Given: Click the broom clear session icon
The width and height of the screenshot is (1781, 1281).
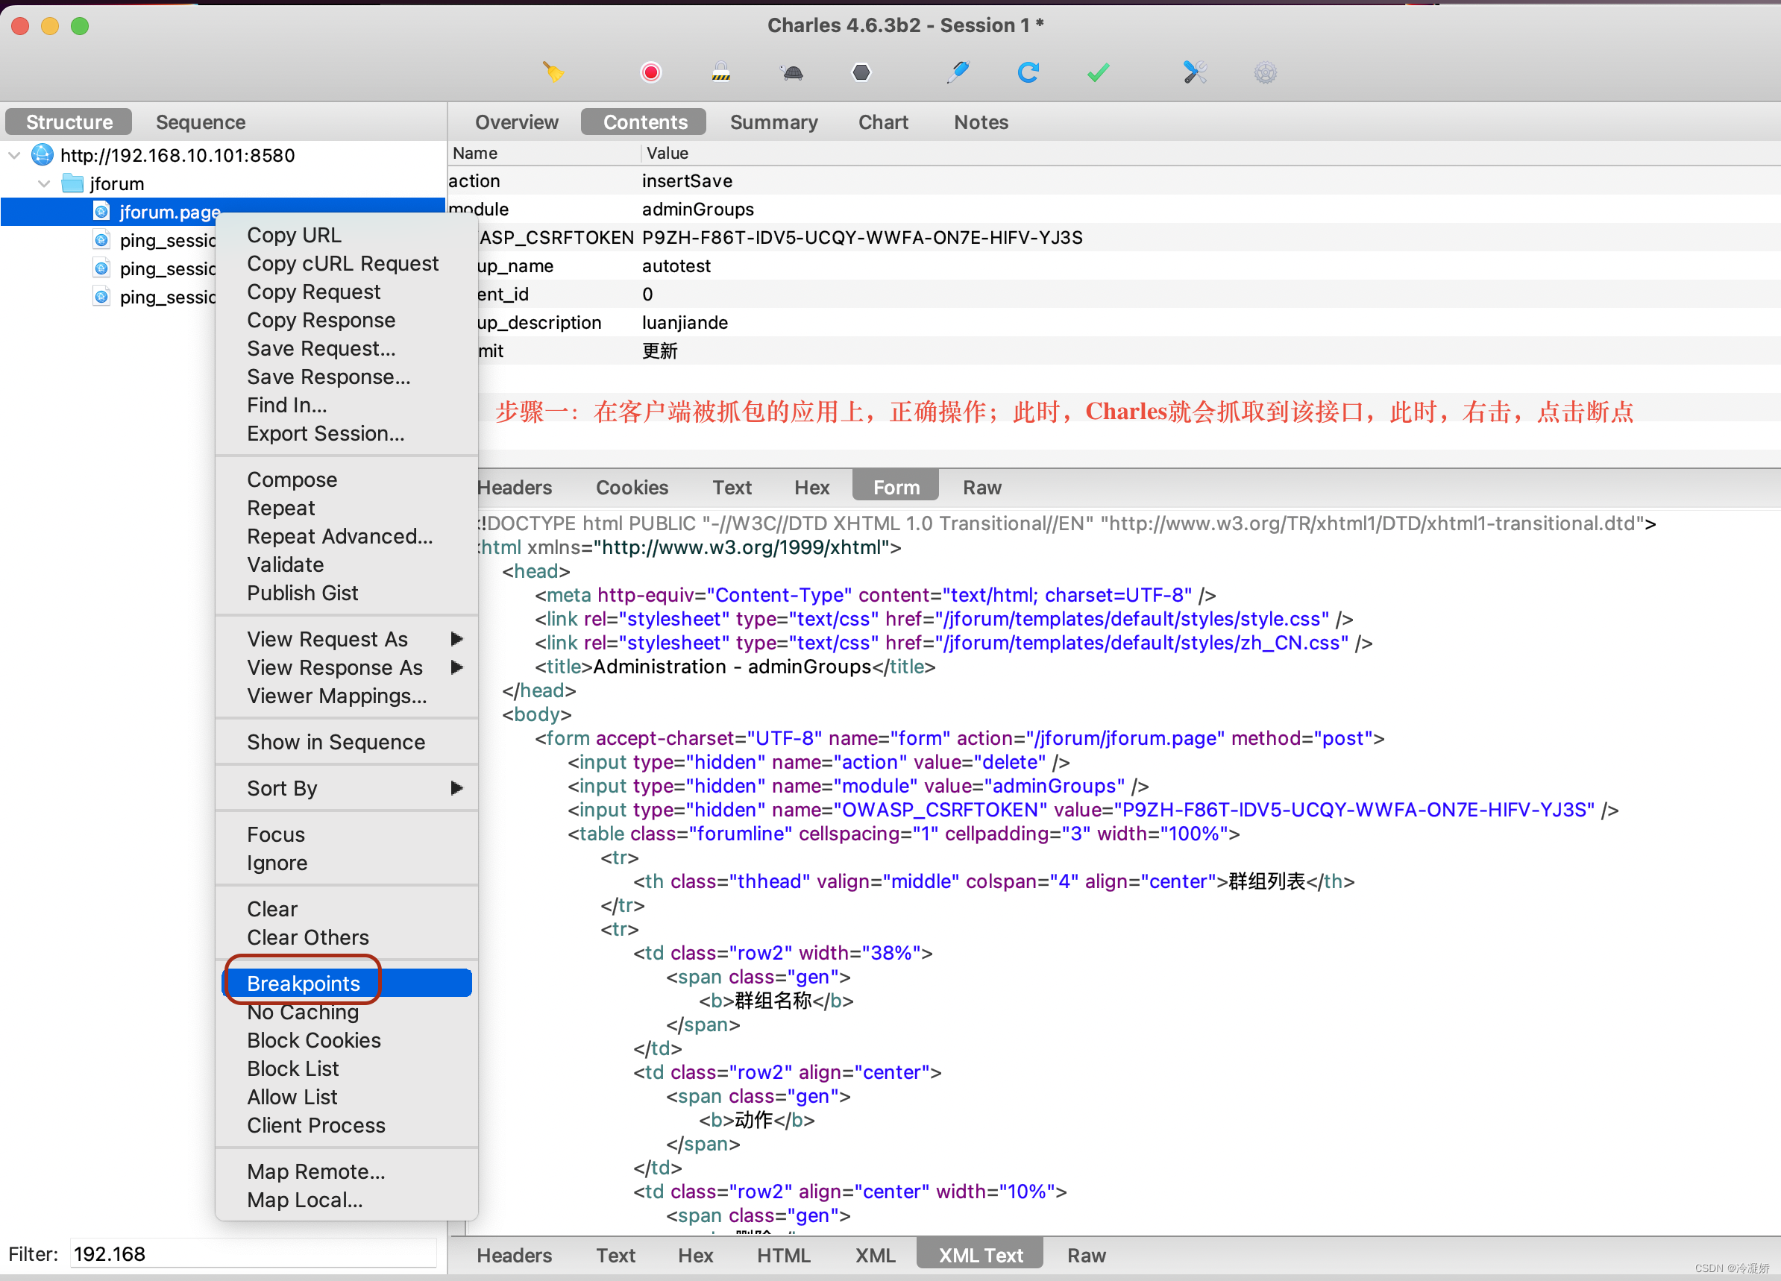Looking at the screenshot, I should [553, 73].
